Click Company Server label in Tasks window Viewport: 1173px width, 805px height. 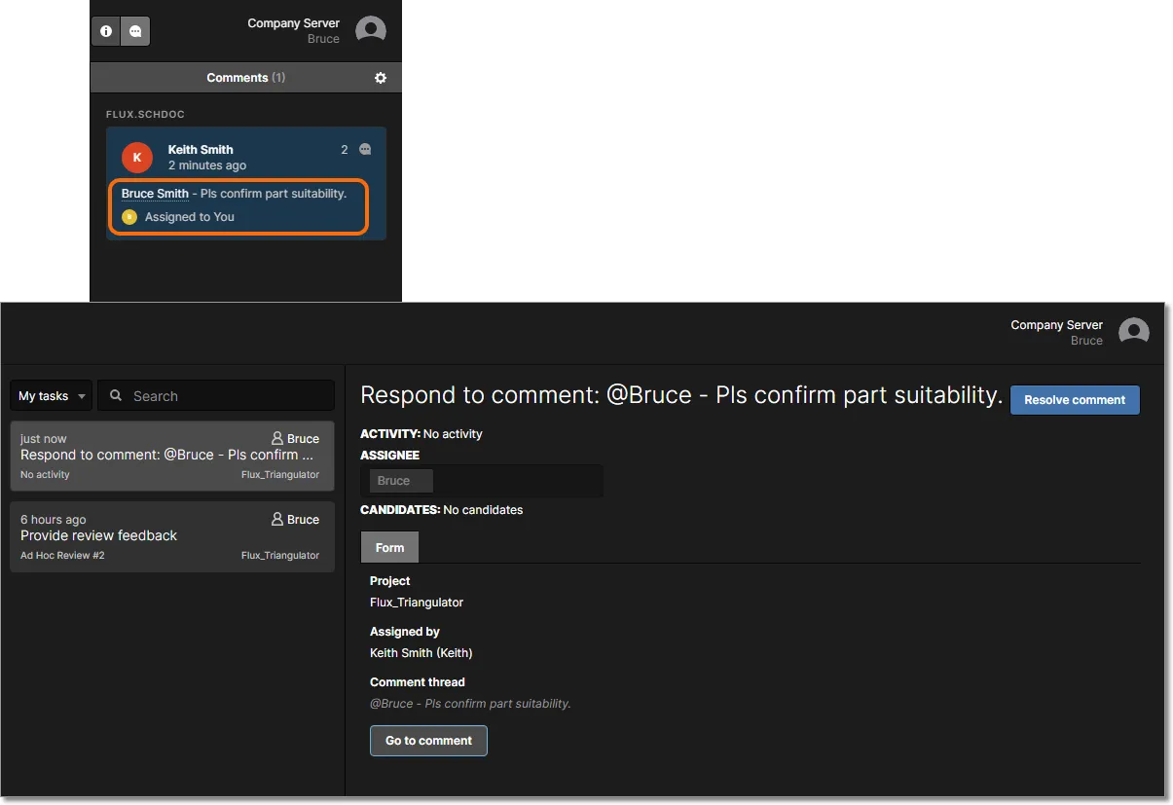(1057, 325)
